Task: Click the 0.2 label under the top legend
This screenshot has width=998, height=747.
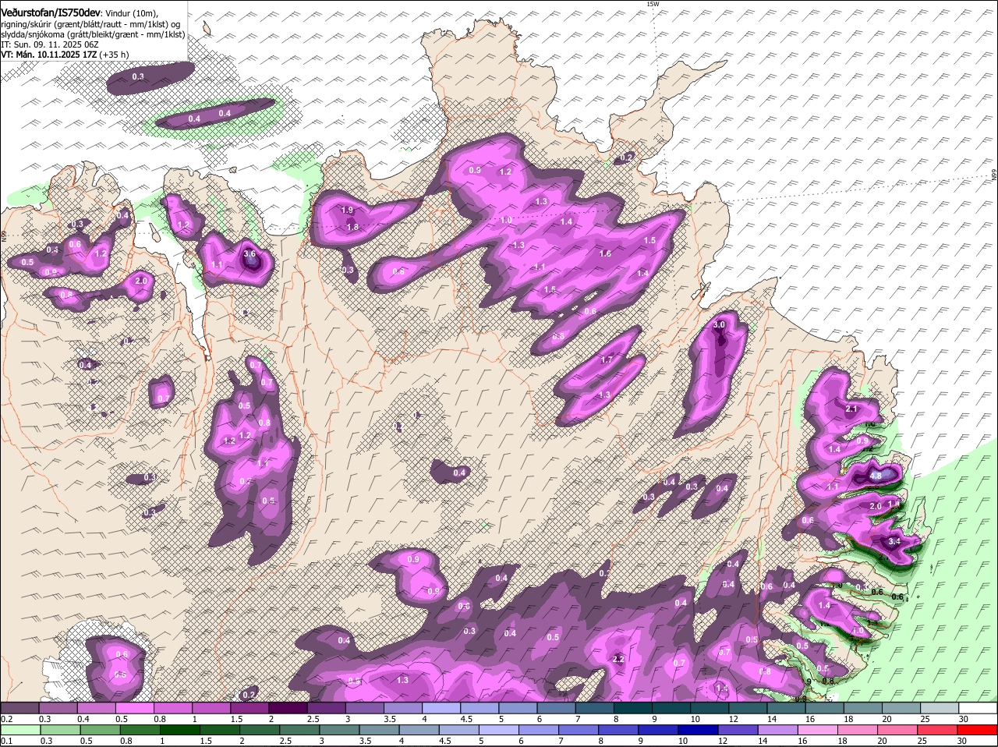Action: coord(6,719)
